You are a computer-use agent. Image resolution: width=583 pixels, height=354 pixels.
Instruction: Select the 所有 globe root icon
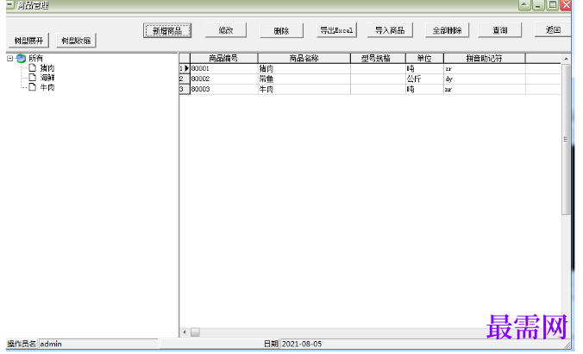[22, 59]
